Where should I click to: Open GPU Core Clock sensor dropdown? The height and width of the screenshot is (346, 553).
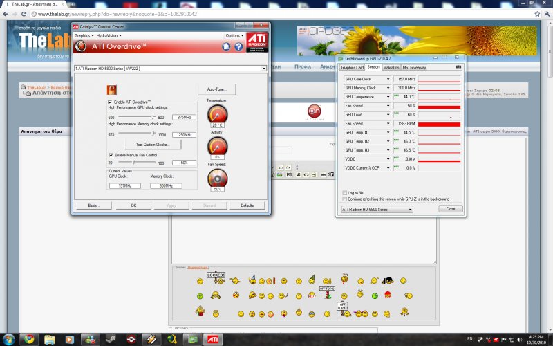(388, 79)
